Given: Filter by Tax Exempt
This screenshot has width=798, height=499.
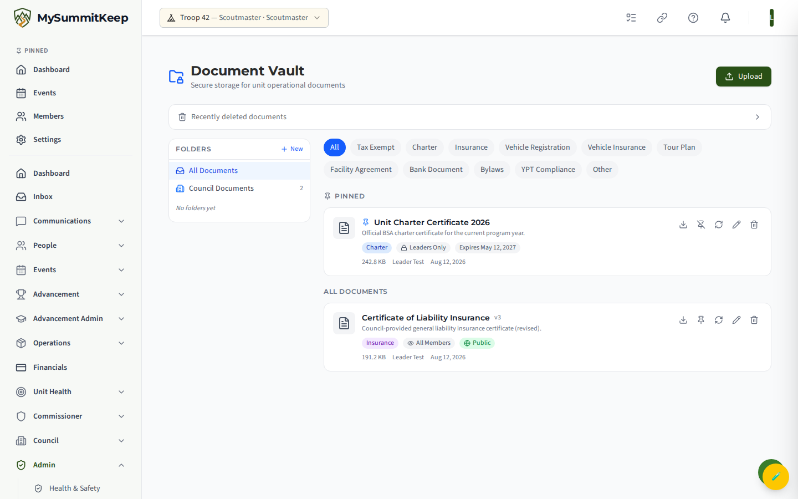Looking at the screenshot, I should 376,147.
